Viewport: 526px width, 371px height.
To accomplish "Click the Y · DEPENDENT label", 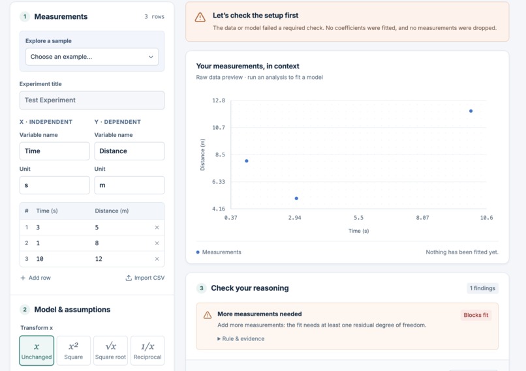I will coord(117,122).
